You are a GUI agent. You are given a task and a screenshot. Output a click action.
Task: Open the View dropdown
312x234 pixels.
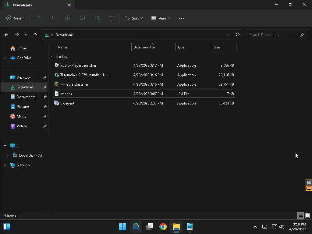tap(161, 18)
